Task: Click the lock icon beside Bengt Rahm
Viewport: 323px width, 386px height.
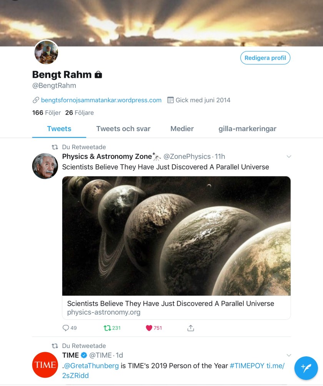Action: [98, 75]
